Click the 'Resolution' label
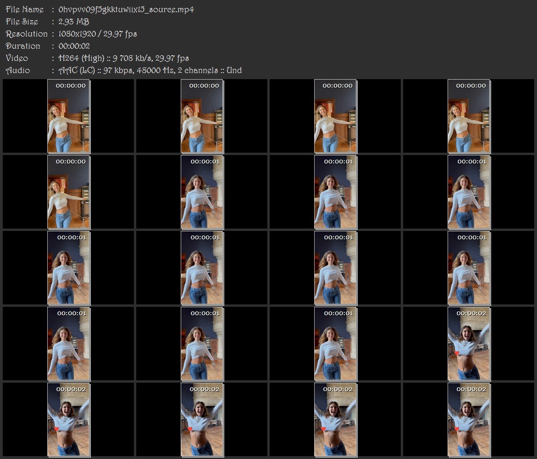Screen dimensions: 537x459 click(x=27, y=34)
